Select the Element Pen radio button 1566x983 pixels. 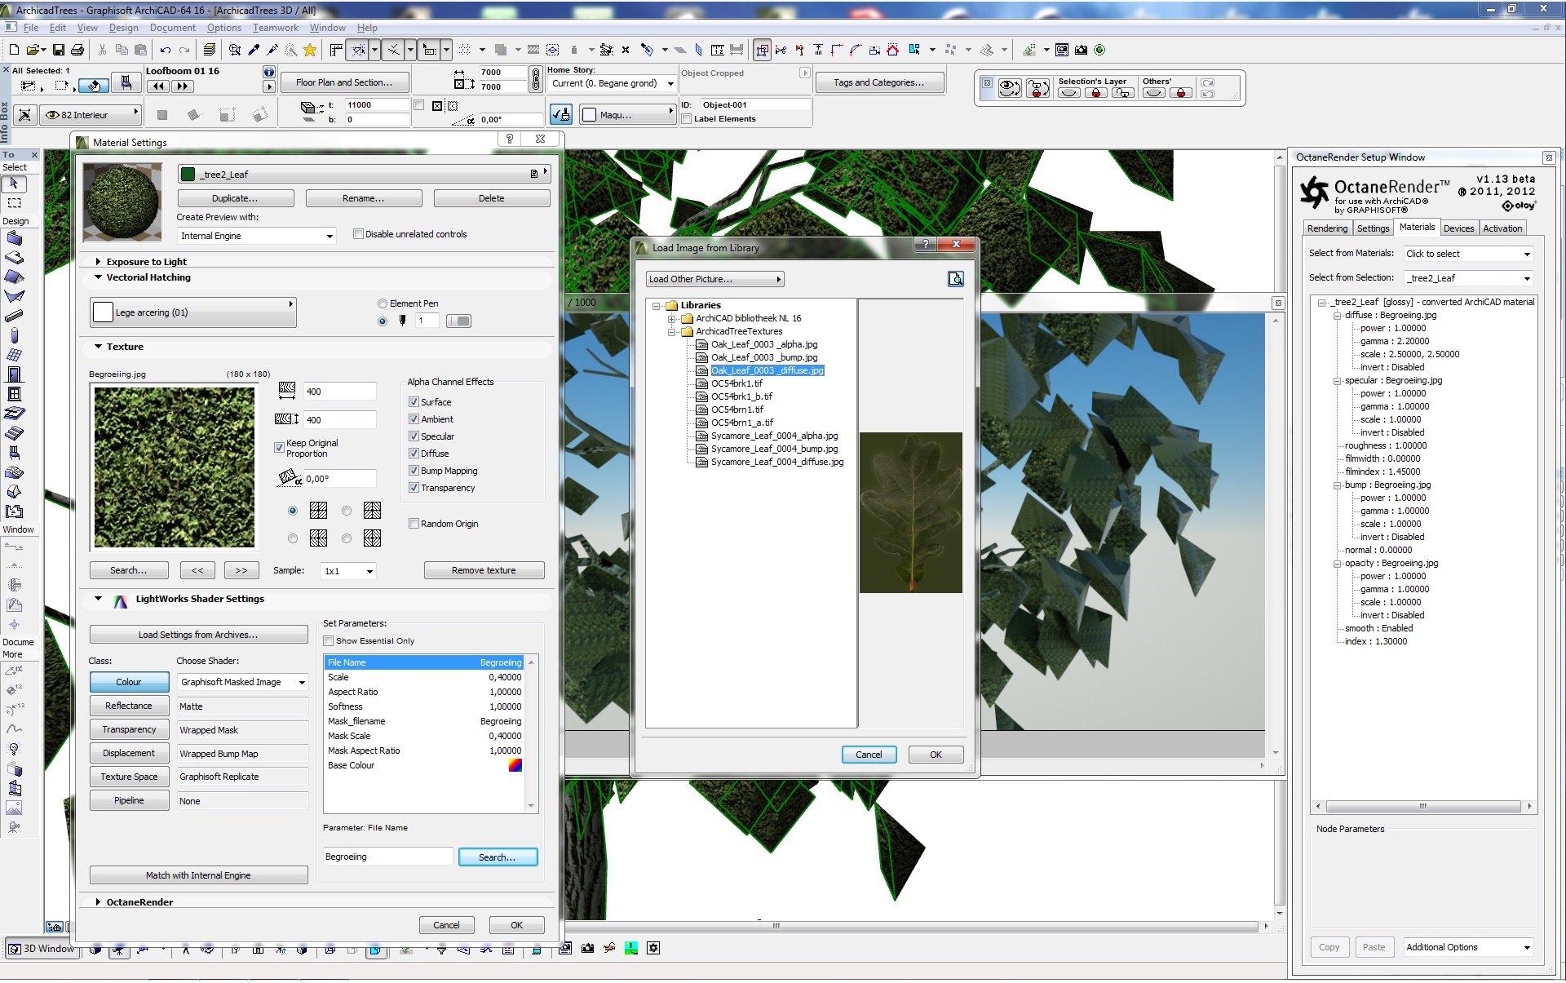pyautogui.click(x=383, y=303)
